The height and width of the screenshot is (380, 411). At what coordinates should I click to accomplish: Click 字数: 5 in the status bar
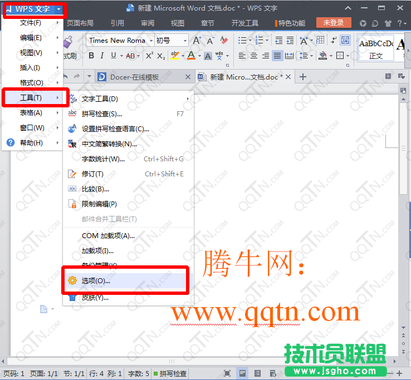[x=138, y=373]
